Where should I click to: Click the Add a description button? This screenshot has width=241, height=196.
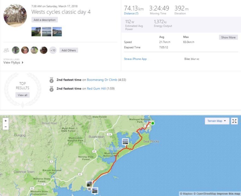(x=44, y=20)
